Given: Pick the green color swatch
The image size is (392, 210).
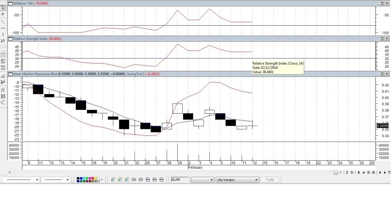Looking at the screenshot, I should tap(87, 178).
